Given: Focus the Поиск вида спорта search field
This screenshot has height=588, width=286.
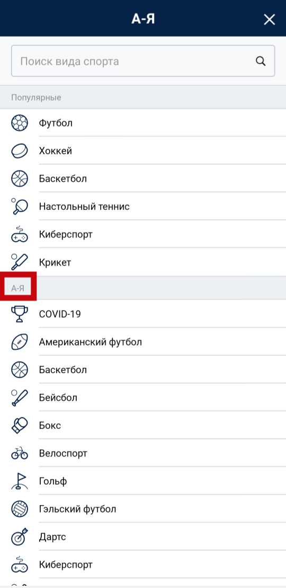Looking at the screenshot, I should 143,61.
